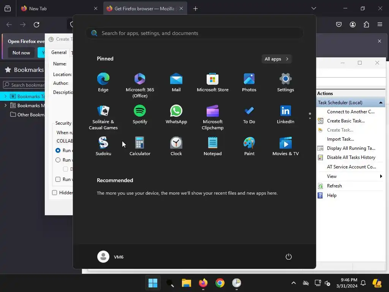Launch Microsoft 365 (Office)

pos(140,86)
